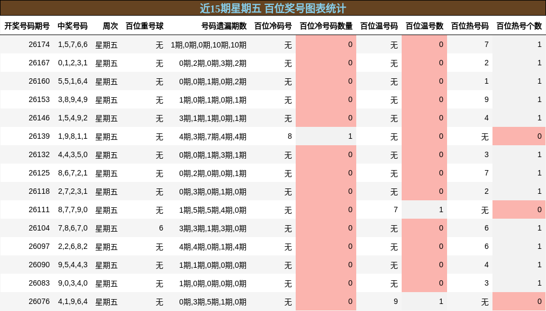Viewport: 546px width, 311px height.
Task: Click the 百位冷号码数量 column header
Action: (x=327, y=26)
